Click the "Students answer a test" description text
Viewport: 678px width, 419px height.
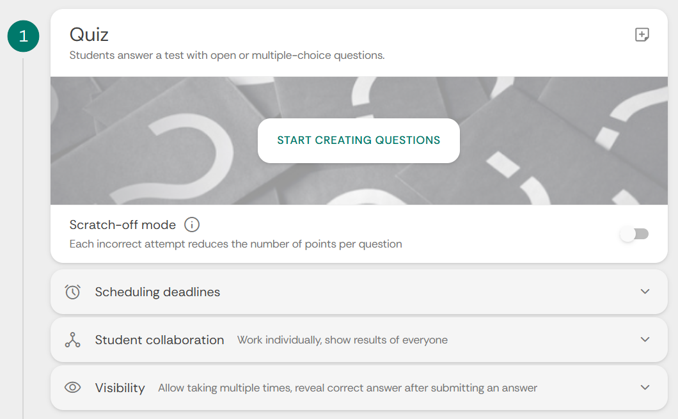227,55
